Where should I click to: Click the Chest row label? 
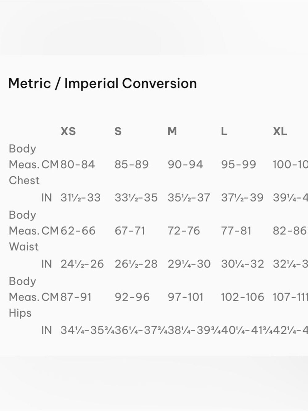(x=24, y=180)
